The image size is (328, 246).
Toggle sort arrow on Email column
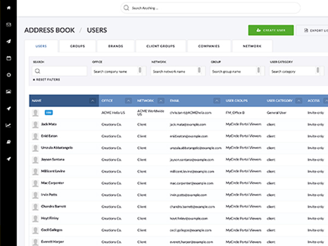coord(217,101)
